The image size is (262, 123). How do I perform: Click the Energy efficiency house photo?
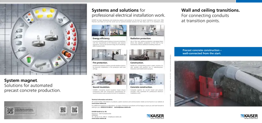click(x=109, y=31)
